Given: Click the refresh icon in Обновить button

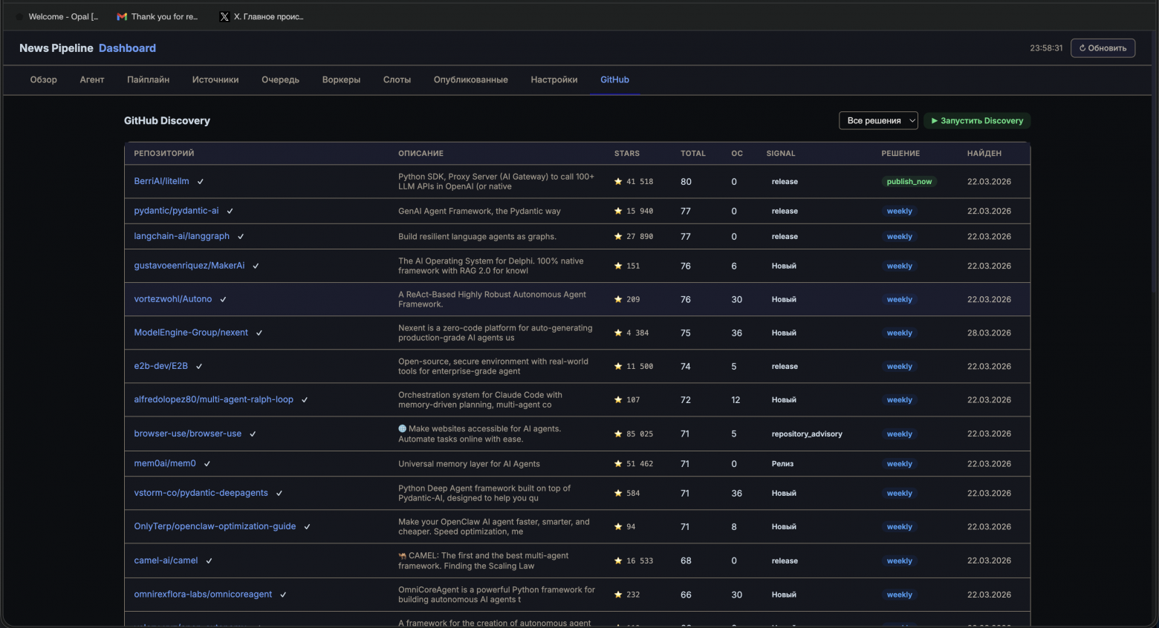Looking at the screenshot, I should (1082, 48).
